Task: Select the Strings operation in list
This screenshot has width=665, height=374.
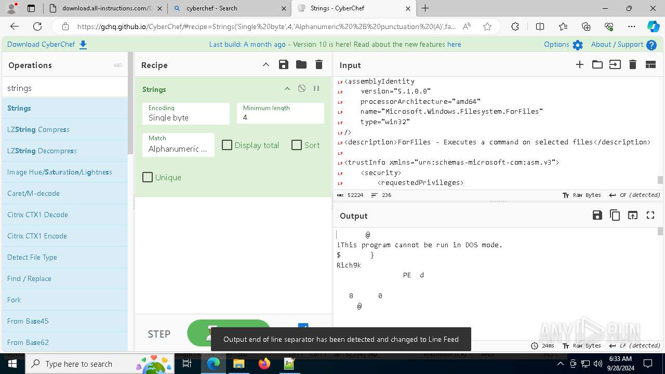Action: coord(65,108)
